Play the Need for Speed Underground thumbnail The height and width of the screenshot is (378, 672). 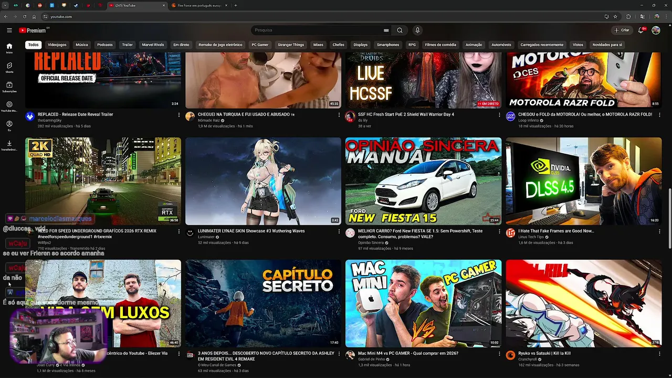pos(103,181)
